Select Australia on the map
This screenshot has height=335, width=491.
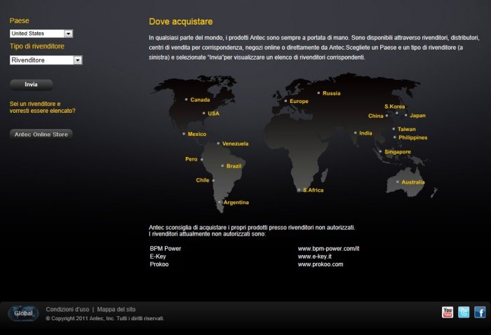coord(413,182)
